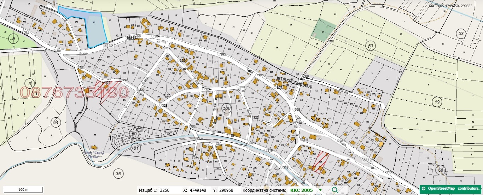Open the KKC 2005 coordinate system dropdown
Viewport: 483px width, 195px height.
coord(320,190)
